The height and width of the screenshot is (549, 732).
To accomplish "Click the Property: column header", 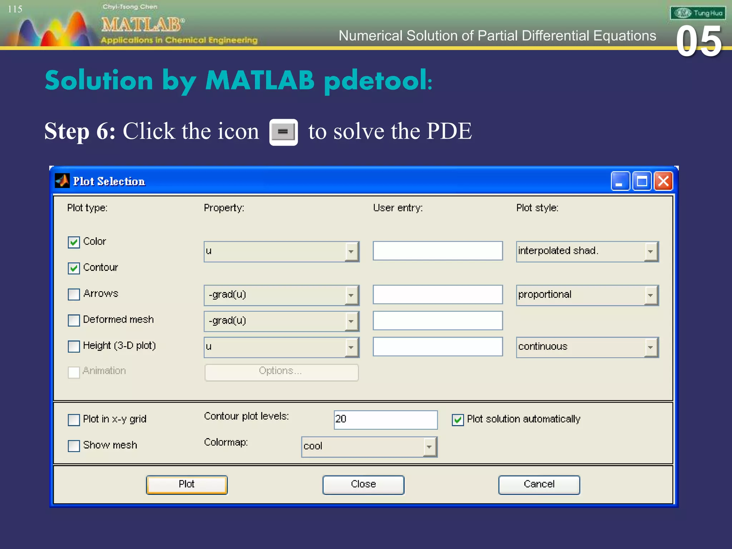I will coord(224,208).
